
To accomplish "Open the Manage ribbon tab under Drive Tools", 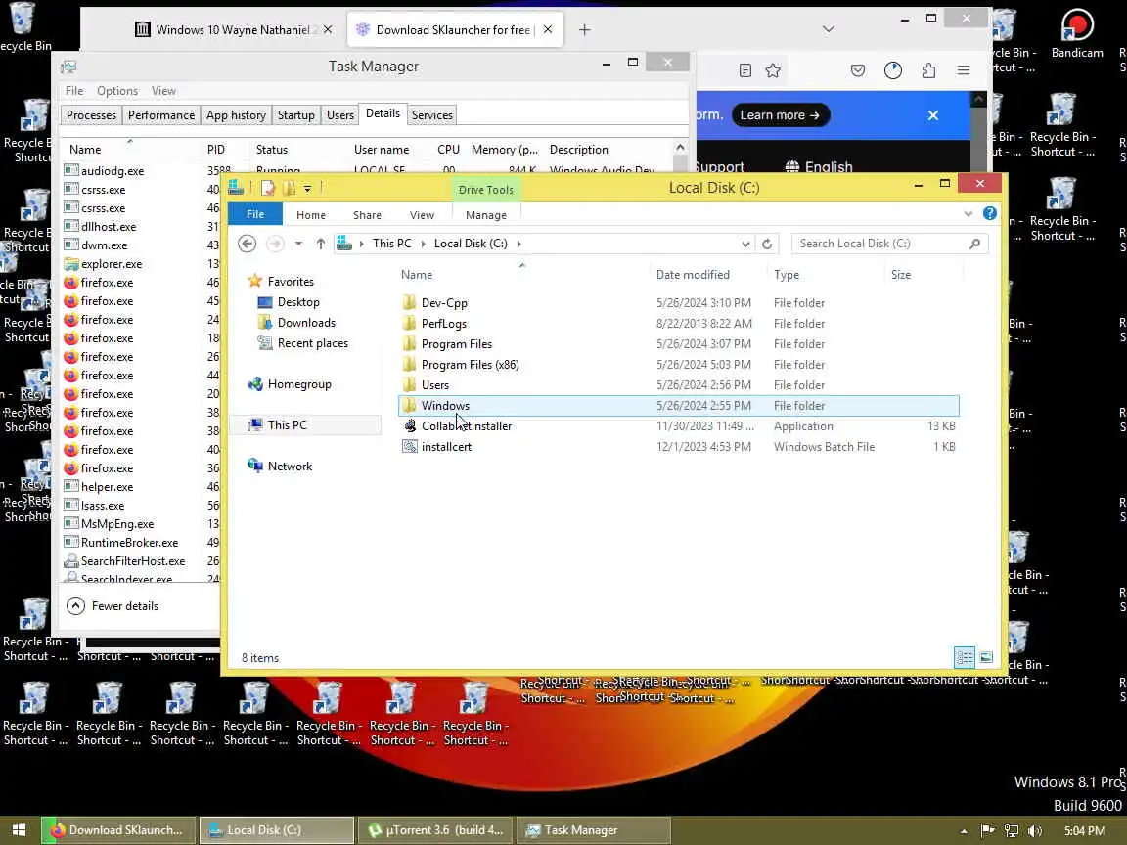I will [486, 215].
